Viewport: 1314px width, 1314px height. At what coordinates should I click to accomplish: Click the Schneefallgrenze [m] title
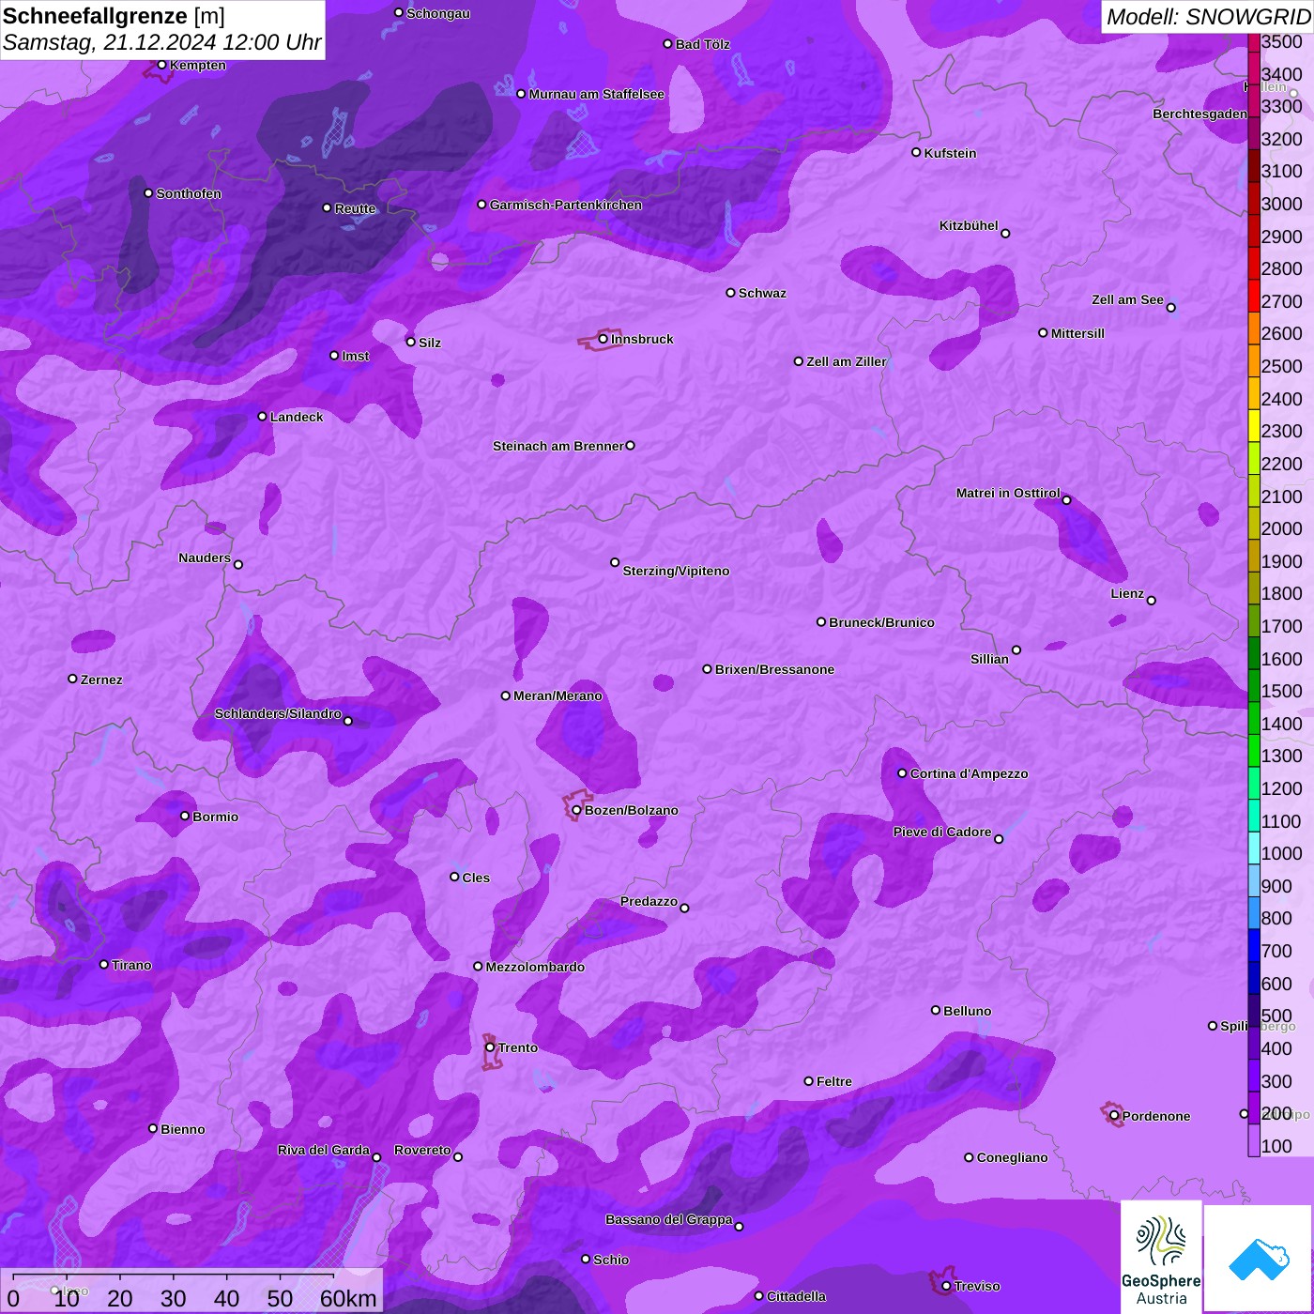(114, 16)
